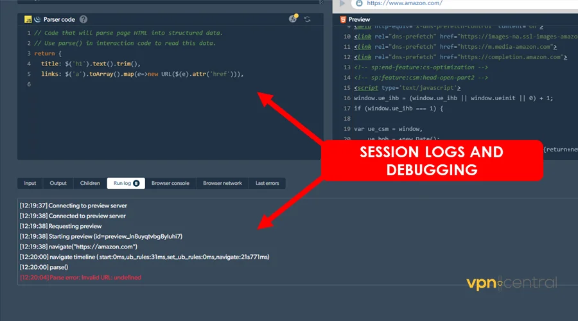Click Preview line 19 'var ue_csm = window,'
This screenshot has height=321, width=578.
388,129
